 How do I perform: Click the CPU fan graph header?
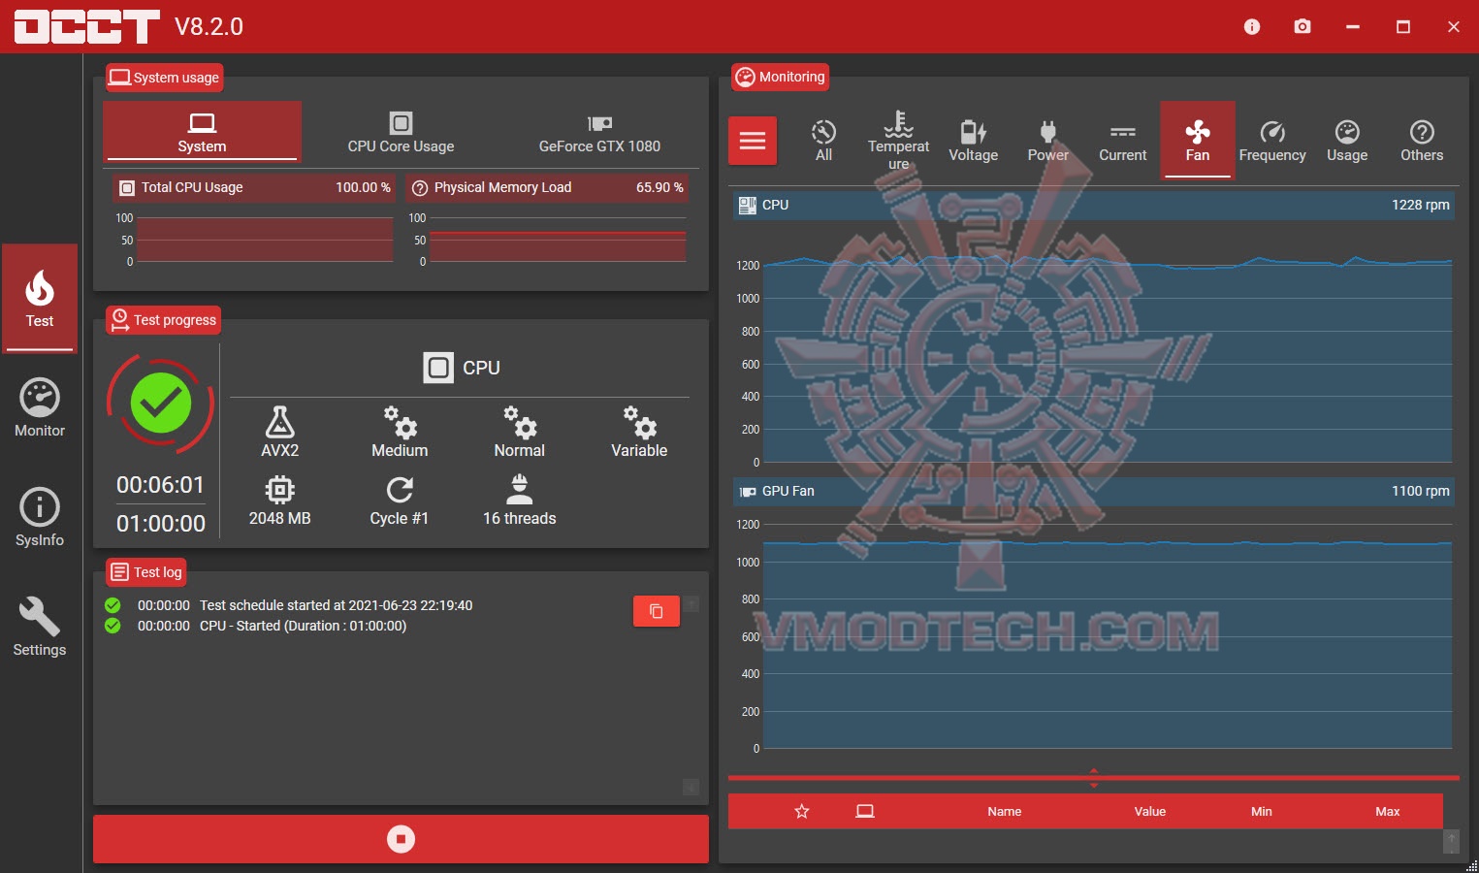tap(1094, 205)
